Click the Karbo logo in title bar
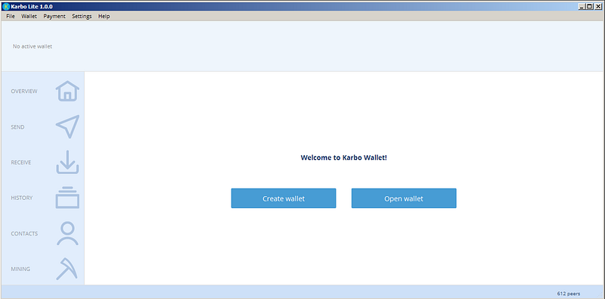605x299 pixels. [6, 6]
